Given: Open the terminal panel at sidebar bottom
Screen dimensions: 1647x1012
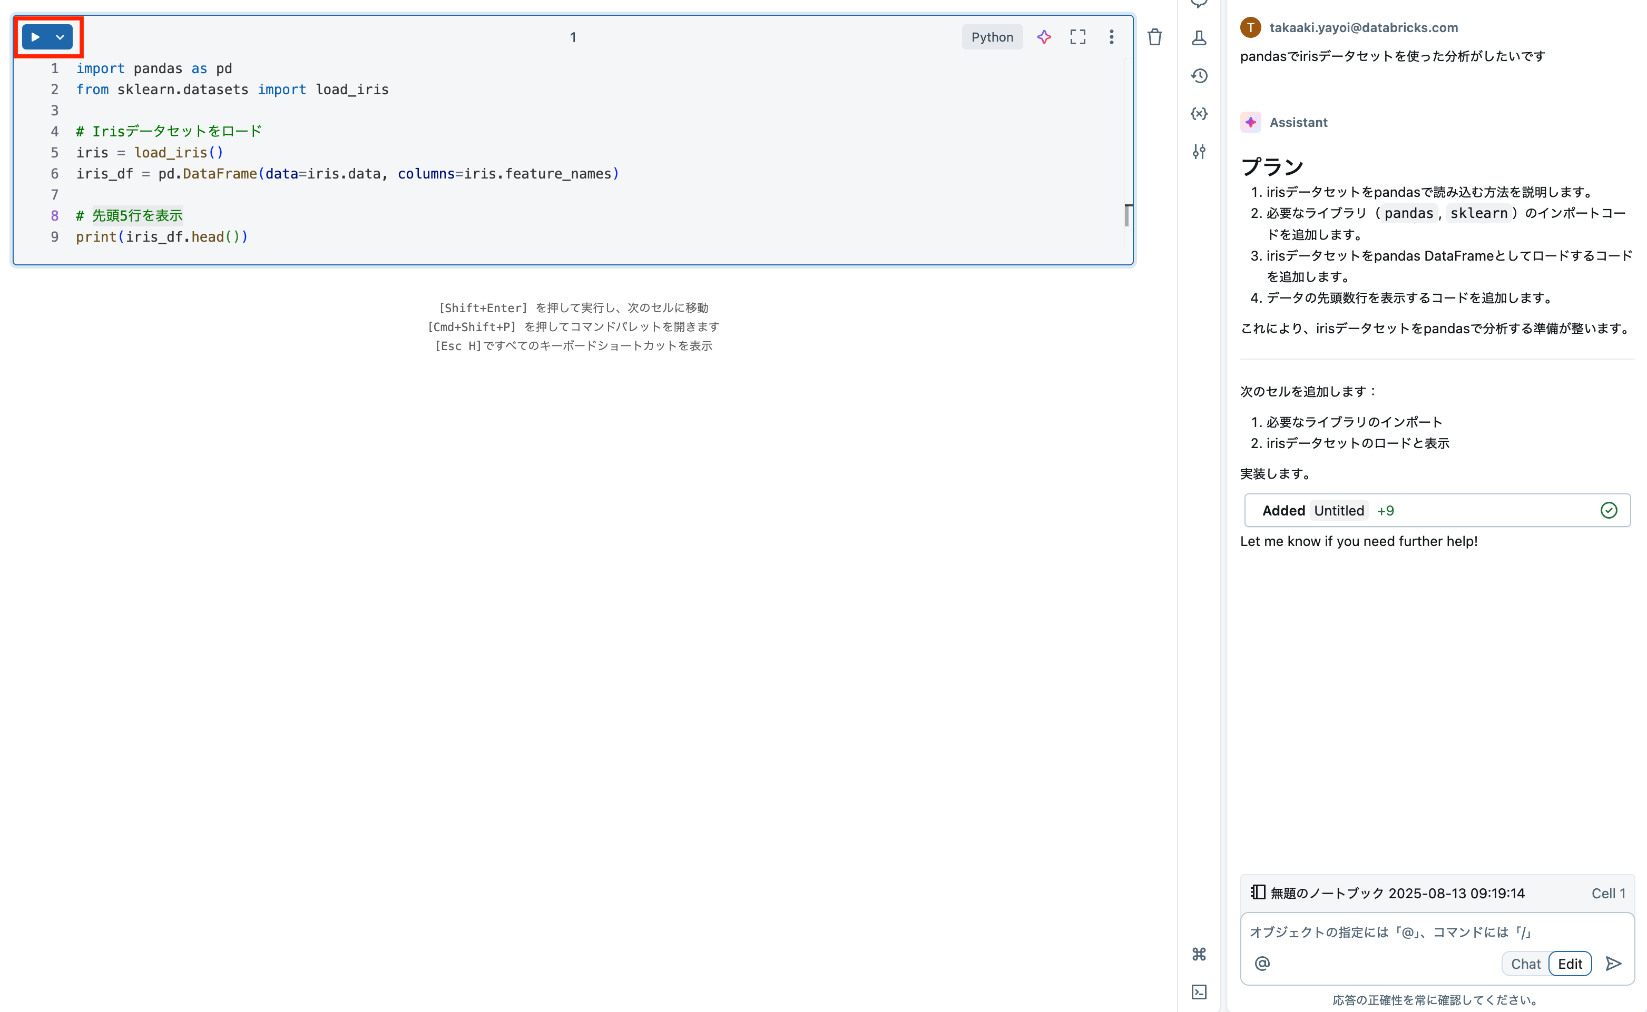Looking at the screenshot, I should coord(1199,993).
